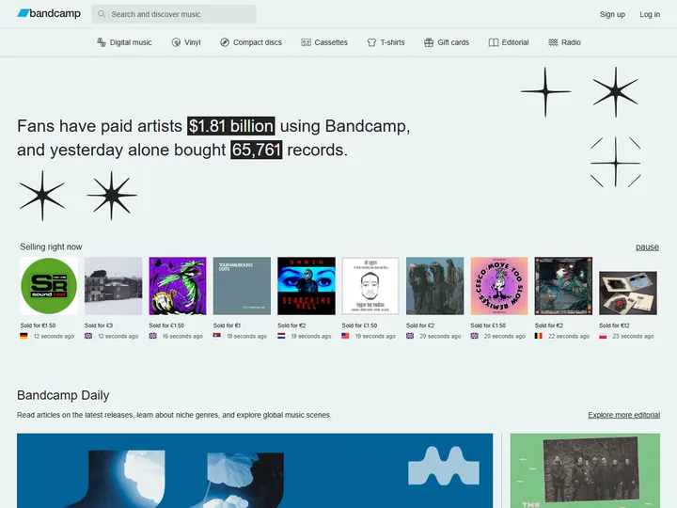The image size is (677, 508).
Task: Open the Radio section
Action: [565, 42]
